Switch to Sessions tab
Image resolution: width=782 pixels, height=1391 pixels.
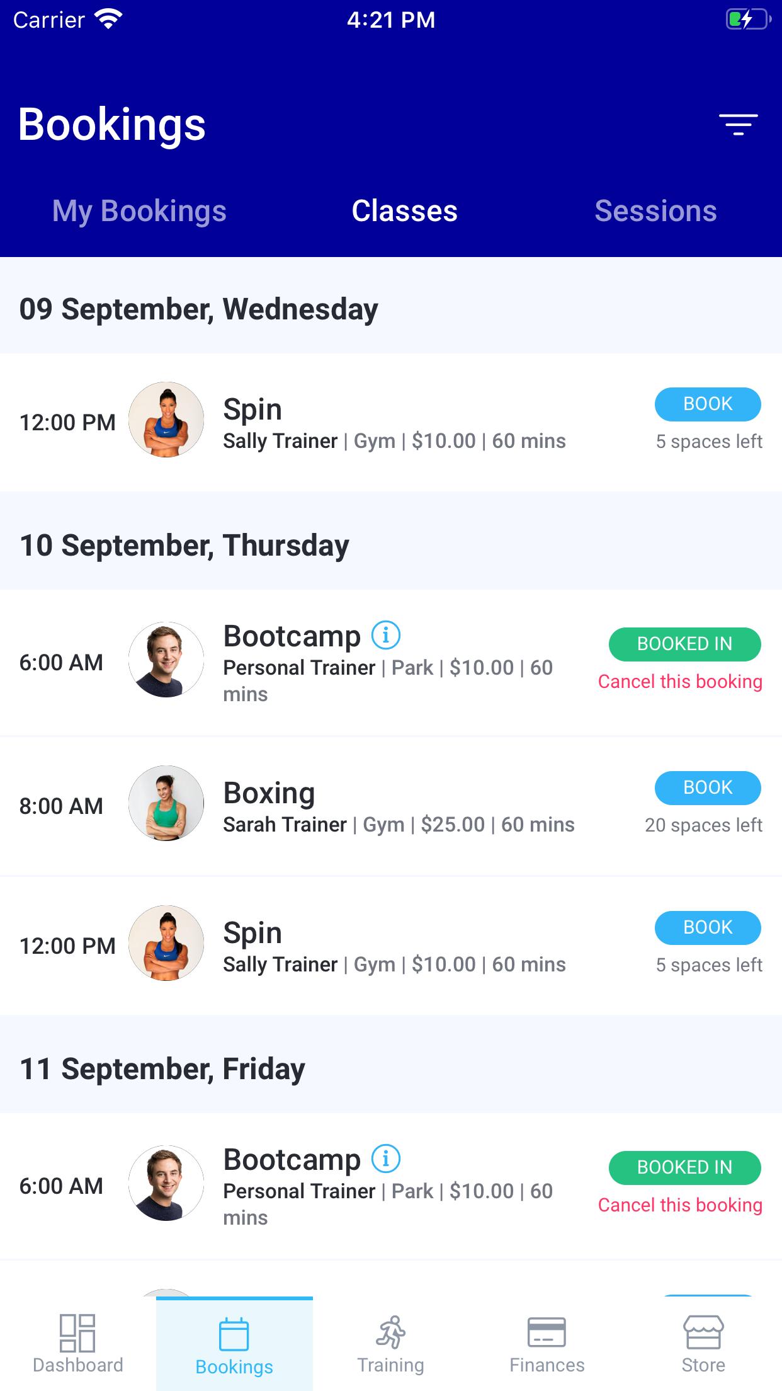point(655,211)
